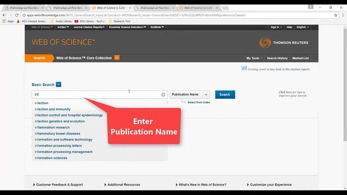Open Apps grid in bookmarks bar
Viewport: 347px width, 195px height.
(x=8, y=21)
